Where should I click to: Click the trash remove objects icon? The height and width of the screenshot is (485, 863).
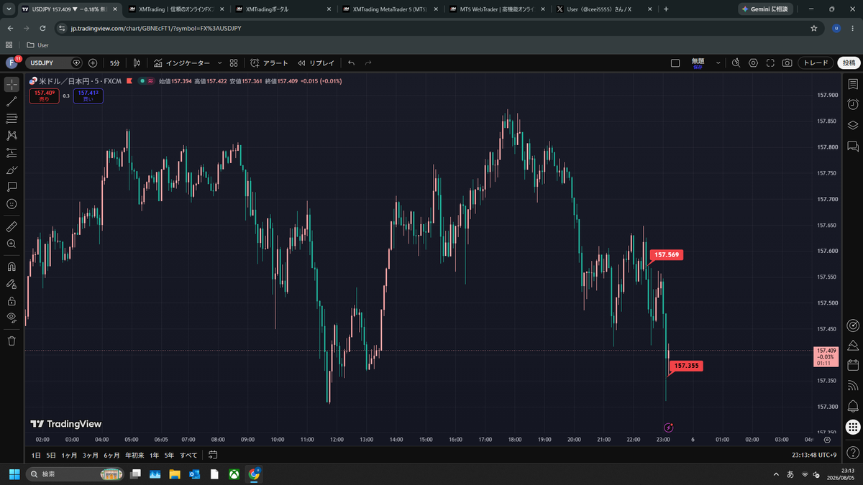12,341
